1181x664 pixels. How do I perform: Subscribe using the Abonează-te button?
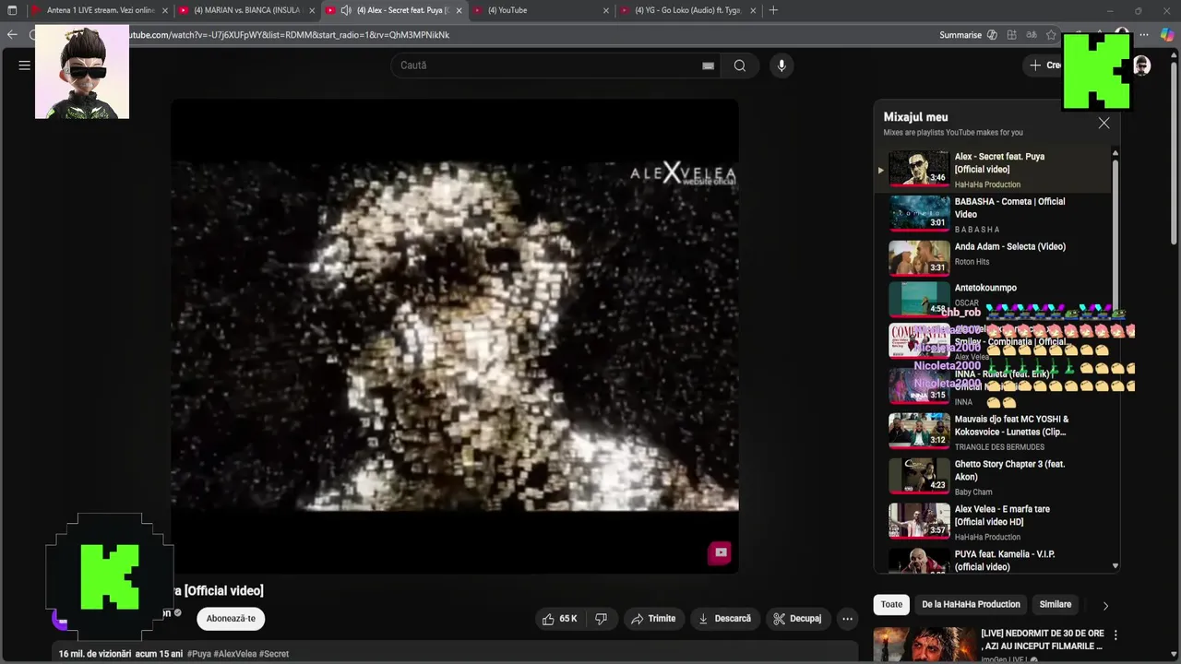[231, 619]
